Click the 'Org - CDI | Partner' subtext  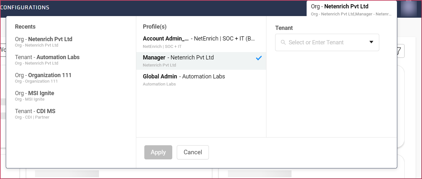pos(32,117)
